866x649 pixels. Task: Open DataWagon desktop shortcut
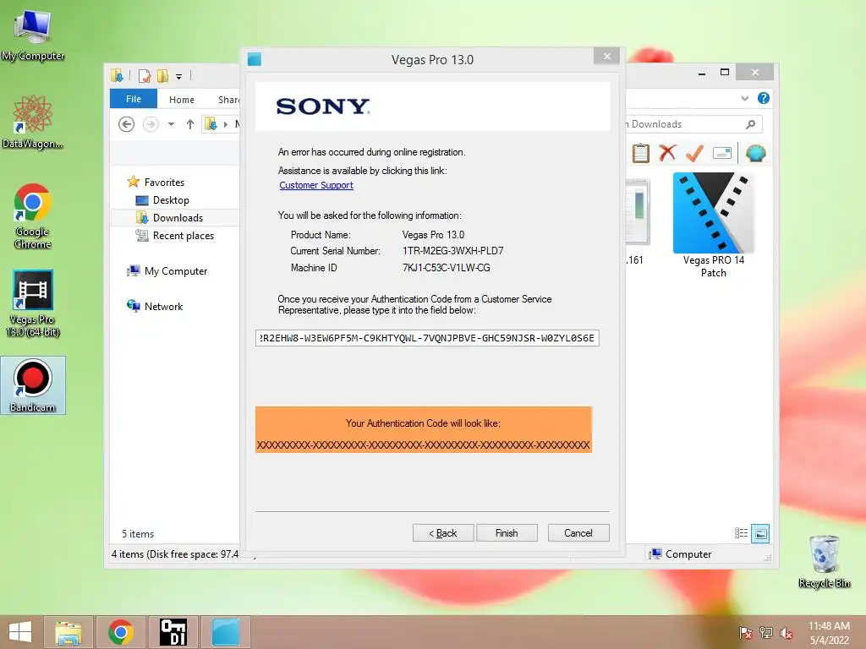click(x=33, y=122)
